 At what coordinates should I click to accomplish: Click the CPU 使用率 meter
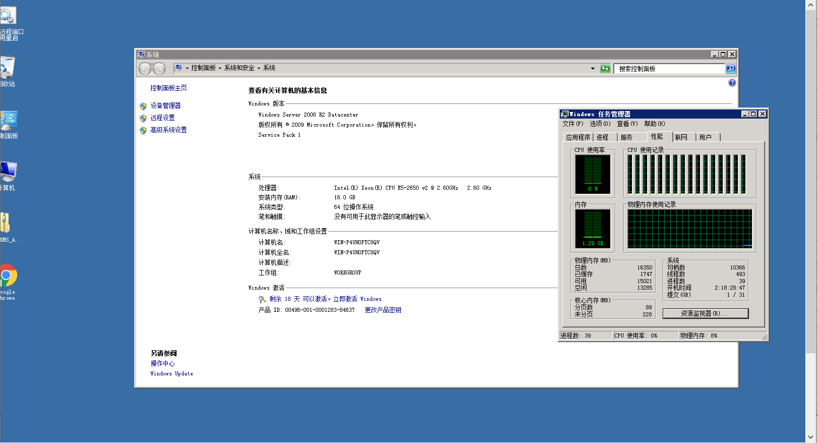[x=593, y=174]
